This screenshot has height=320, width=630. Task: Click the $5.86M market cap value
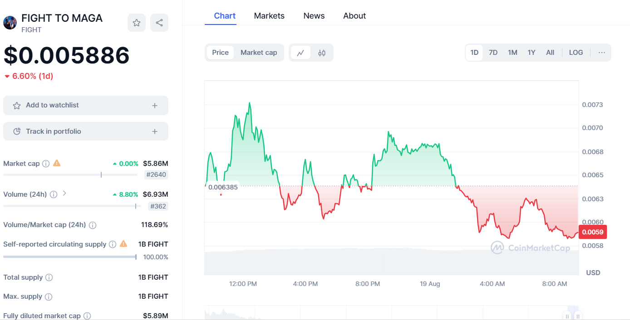click(155, 163)
